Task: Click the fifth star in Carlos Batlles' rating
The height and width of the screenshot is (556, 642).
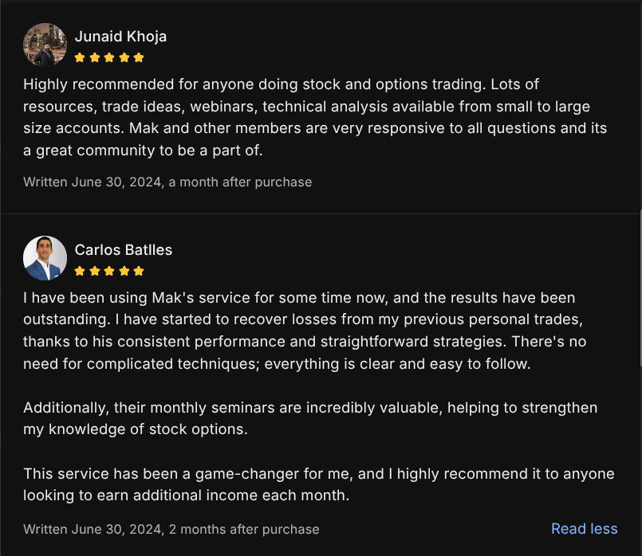Action: [139, 271]
